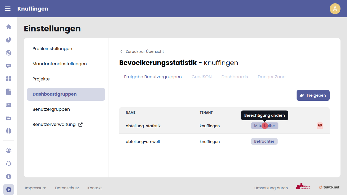Open the globe sidebar icon

(x=9, y=53)
